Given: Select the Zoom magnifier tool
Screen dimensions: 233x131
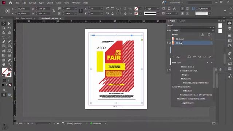Looking at the screenshot, I should 9,65.
